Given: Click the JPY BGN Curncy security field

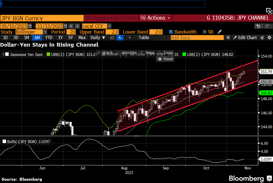Looking at the screenshot, I should coord(42,18).
